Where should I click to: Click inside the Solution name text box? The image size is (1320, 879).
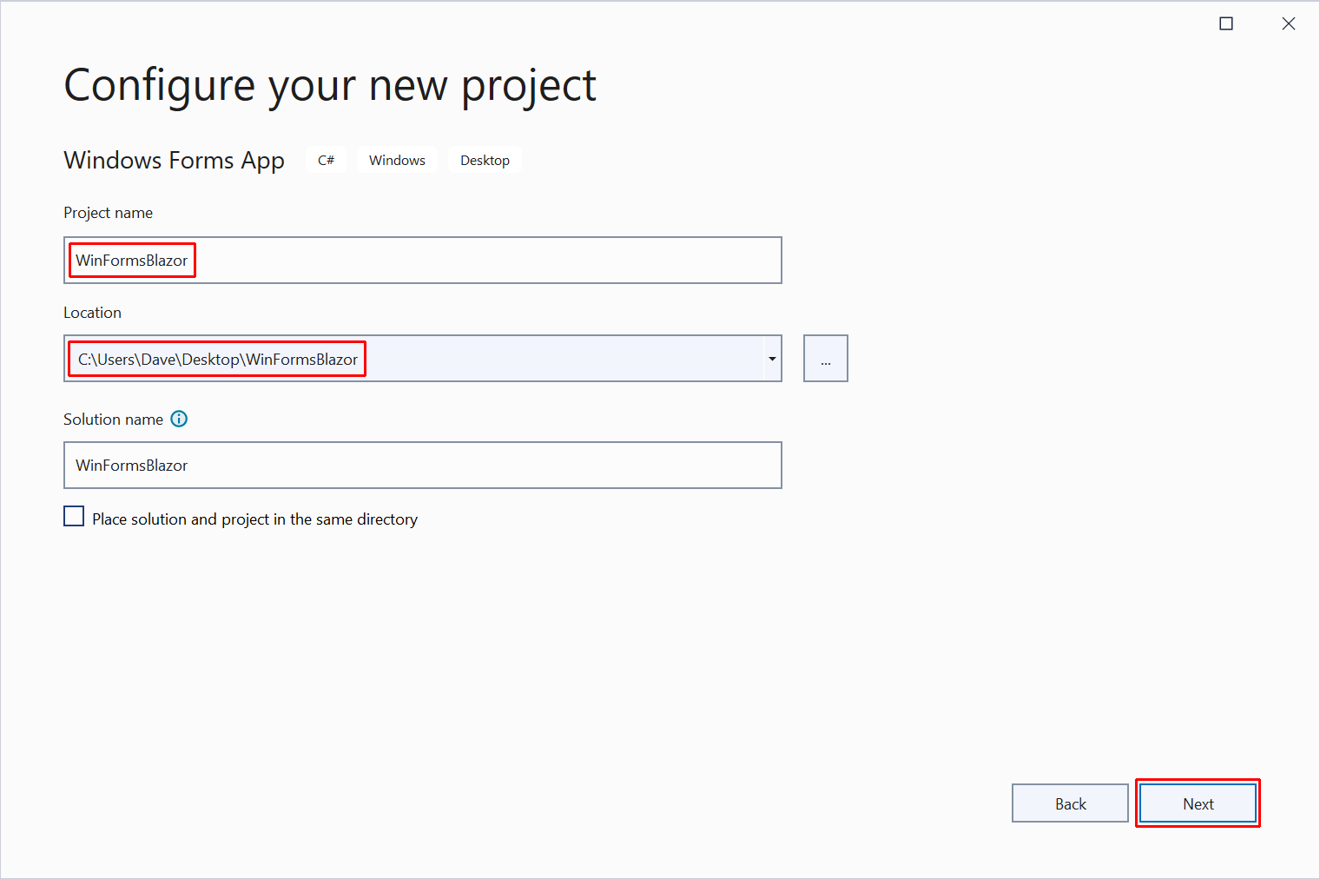(423, 466)
